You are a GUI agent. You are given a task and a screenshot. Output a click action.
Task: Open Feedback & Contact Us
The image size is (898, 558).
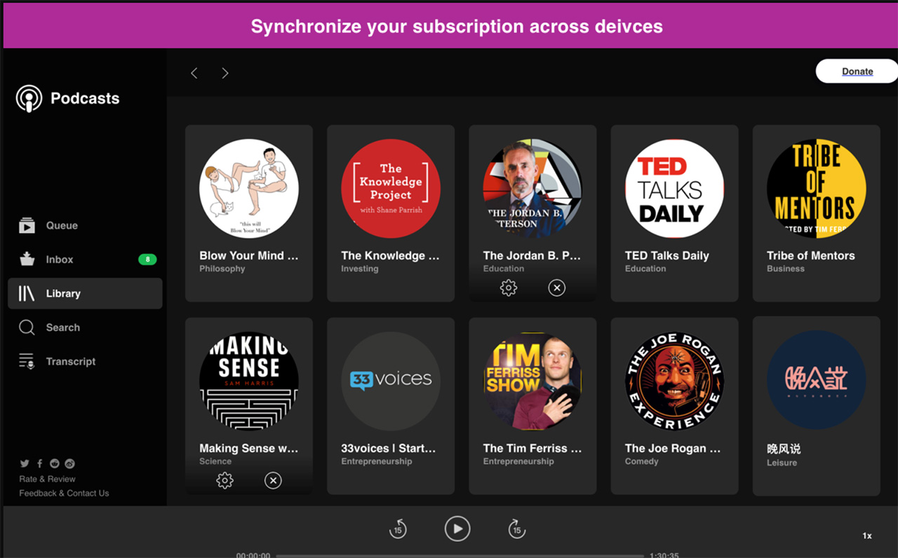tap(64, 493)
